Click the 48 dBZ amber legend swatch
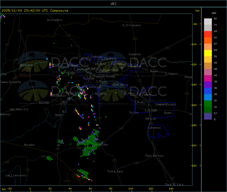 208,66
